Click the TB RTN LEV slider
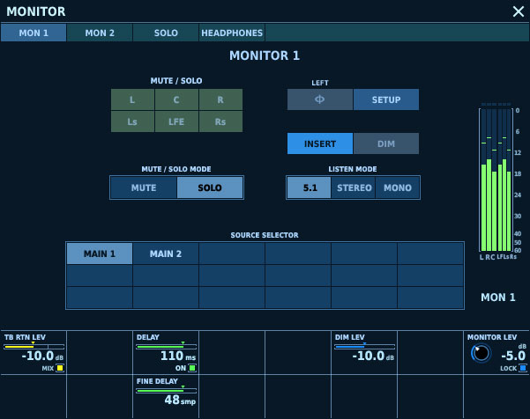The height and width of the screenshot is (419, 530). click(x=34, y=347)
